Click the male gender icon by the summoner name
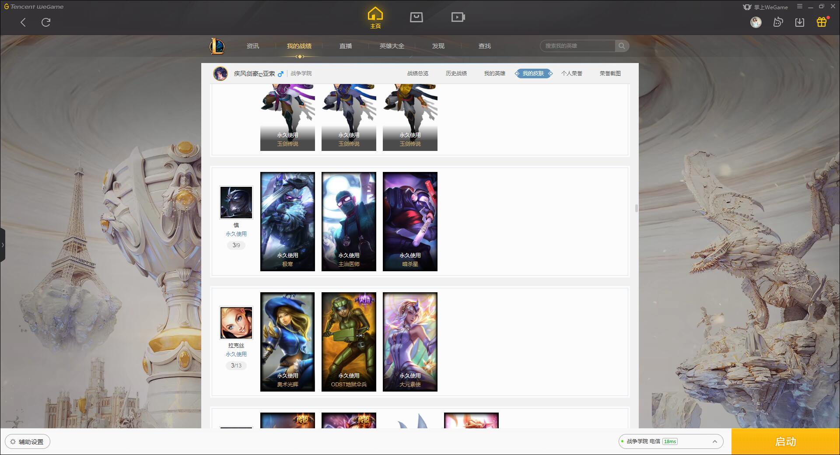The height and width of the screenshot is (455, 840). click(281, 74)
